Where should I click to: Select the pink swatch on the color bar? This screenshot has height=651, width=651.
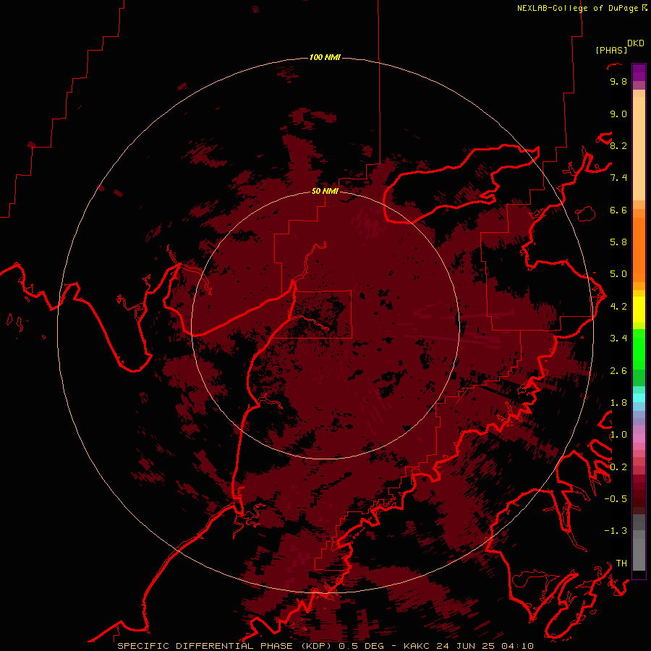pyautogui.click(x=639, y=438)
